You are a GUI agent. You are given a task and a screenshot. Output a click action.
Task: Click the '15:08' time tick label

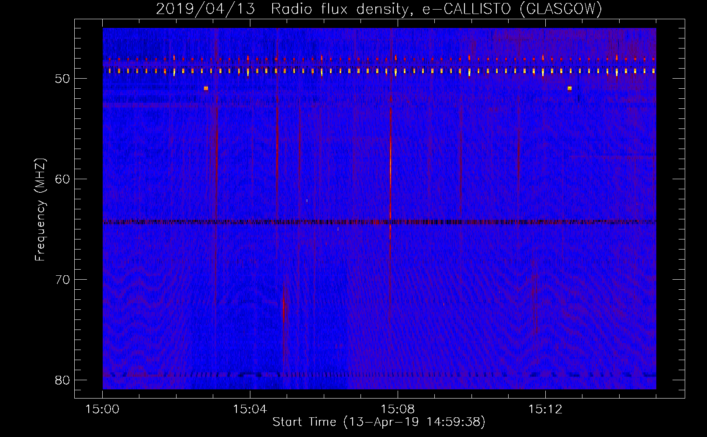[398, 409]
